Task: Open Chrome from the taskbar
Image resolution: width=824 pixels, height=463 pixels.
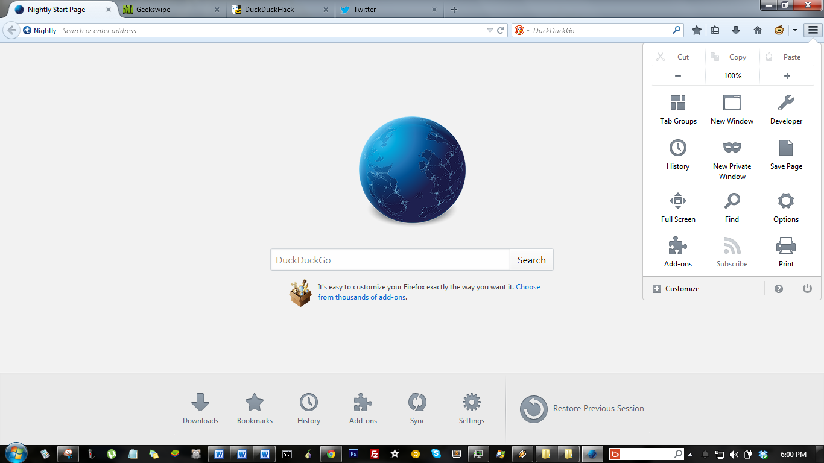Action: point(331,454)
